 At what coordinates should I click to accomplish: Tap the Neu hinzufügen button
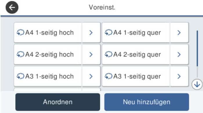[x=147, y=102]
